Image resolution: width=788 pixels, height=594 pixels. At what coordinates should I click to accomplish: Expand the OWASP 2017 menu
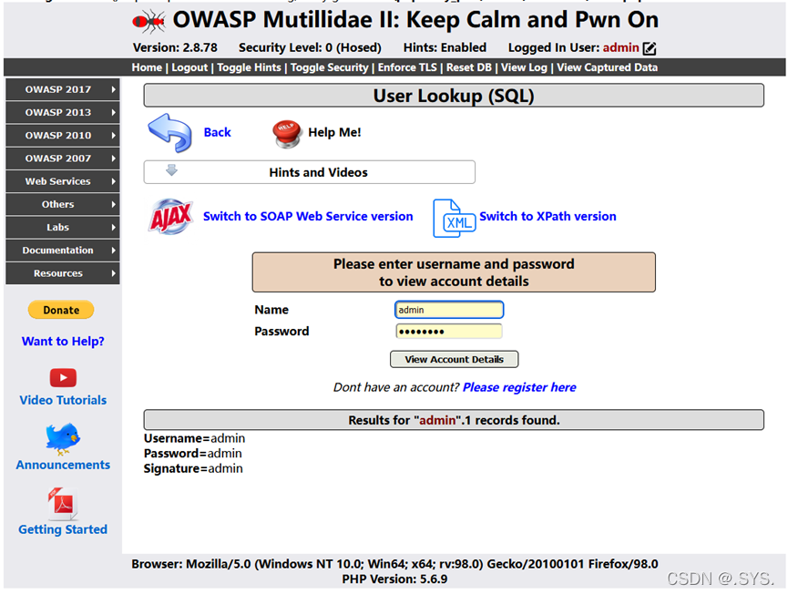pos(63,89)
